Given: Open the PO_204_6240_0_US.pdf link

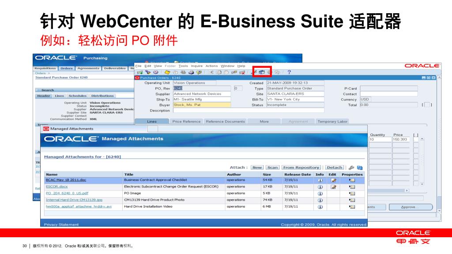Looking at the screenshot, I should (67, 193).
